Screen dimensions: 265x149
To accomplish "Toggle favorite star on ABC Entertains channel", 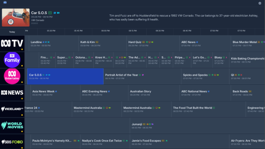I will point(22,82).
